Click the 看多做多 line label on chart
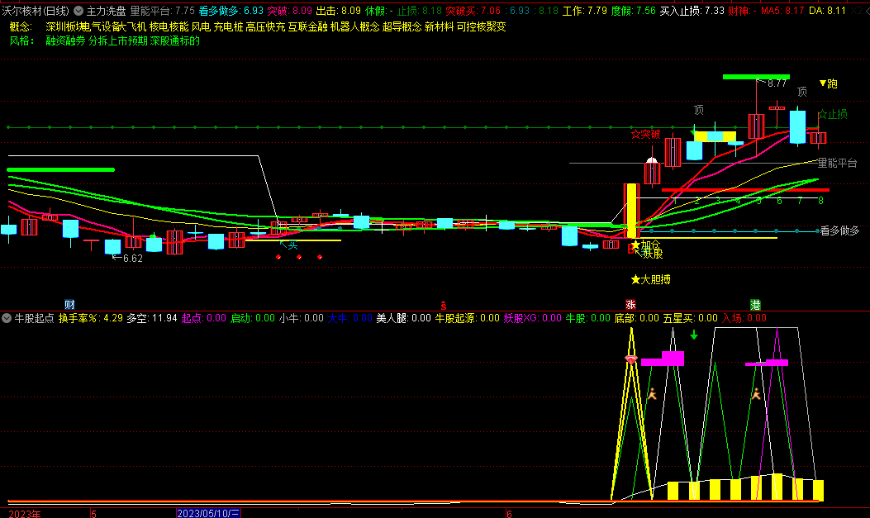Screen dimensions: 870x518 pyautogui.click(x=839, y=230)
